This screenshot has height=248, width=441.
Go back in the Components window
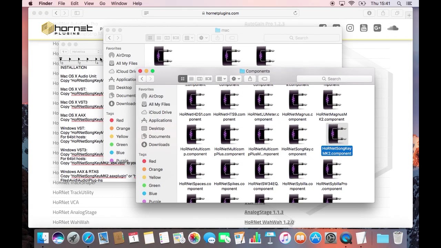[x=142, y=79]
